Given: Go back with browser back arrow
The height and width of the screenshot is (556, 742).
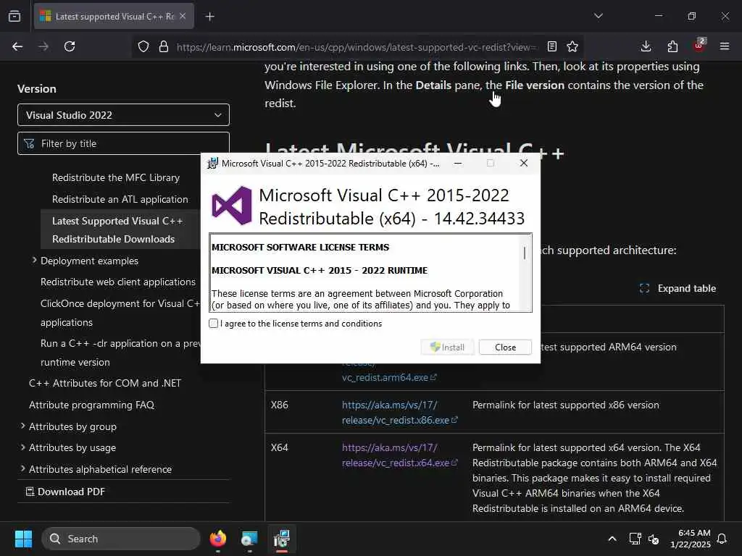Looking at the screenshot, I should 17,46.
